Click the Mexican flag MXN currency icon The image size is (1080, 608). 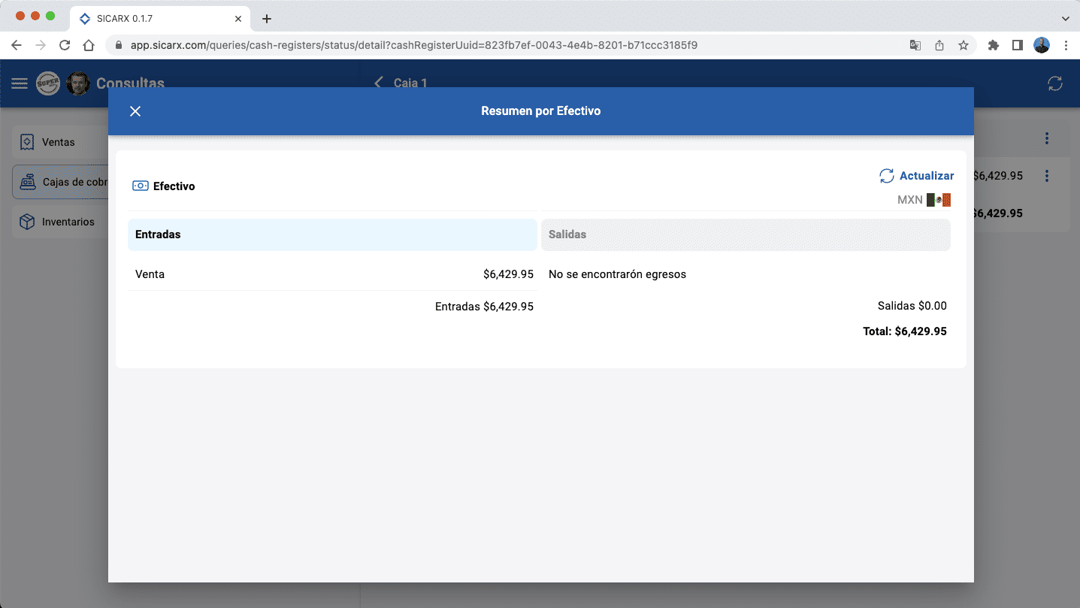(x=939, y=200)
